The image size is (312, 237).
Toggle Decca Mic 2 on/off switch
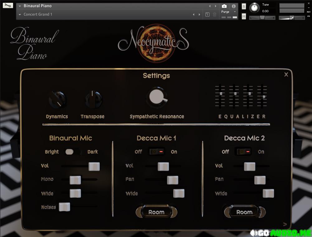(243, 152)
